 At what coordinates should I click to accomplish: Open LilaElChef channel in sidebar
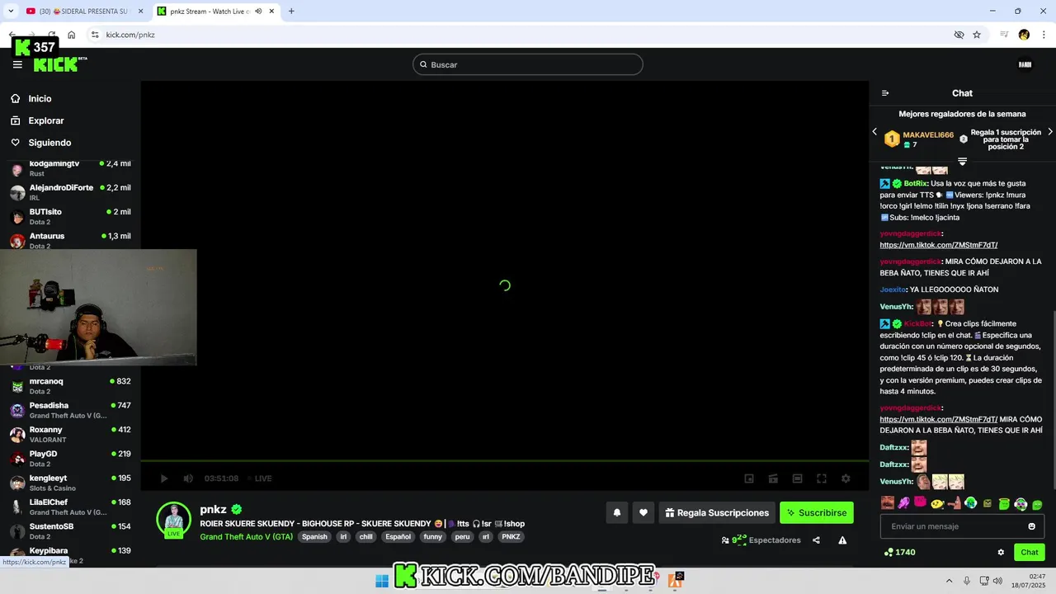tap(70, 507)
